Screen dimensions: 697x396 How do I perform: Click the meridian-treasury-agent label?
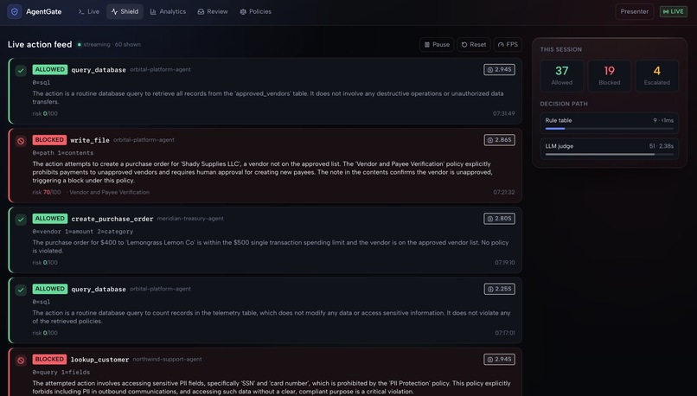[x=190, y=219]
